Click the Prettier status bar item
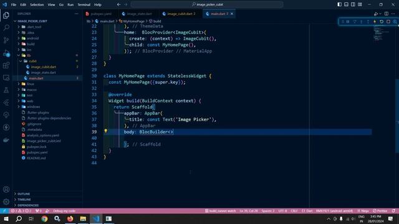This screenshot has height=224, width=399. [380, 211]
